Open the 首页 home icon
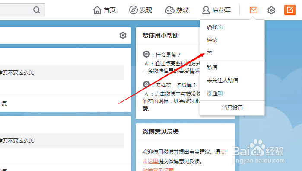 (97, 10)
